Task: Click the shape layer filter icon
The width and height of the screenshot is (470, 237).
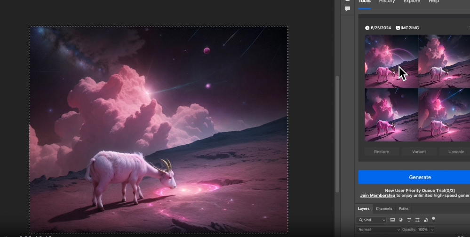Action: point(417,220)
